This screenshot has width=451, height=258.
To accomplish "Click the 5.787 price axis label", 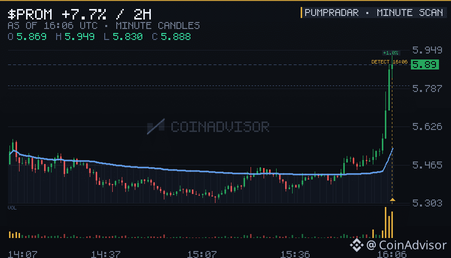I will point(427,88).
